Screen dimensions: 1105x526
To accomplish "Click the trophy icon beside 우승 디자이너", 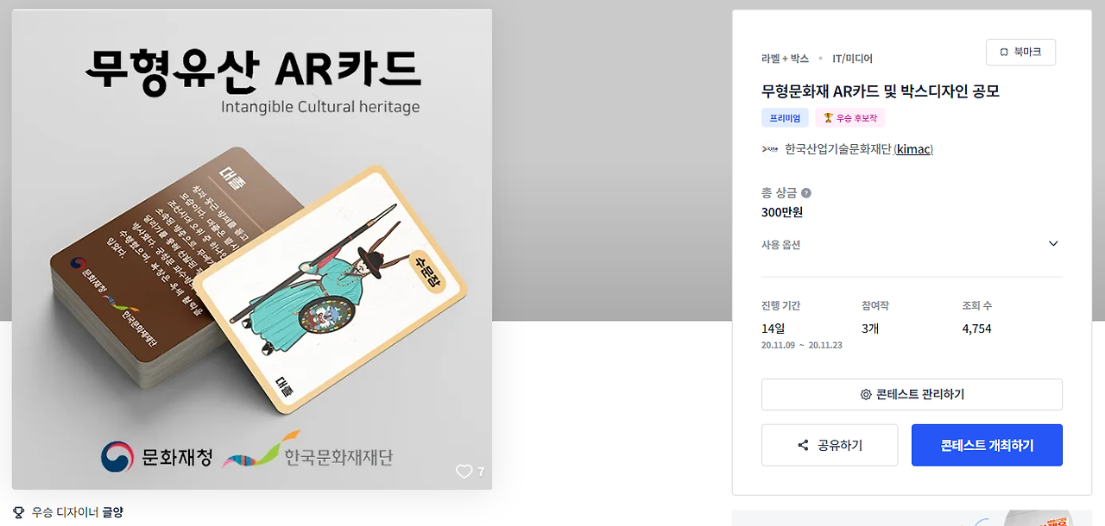I will 19,512.
